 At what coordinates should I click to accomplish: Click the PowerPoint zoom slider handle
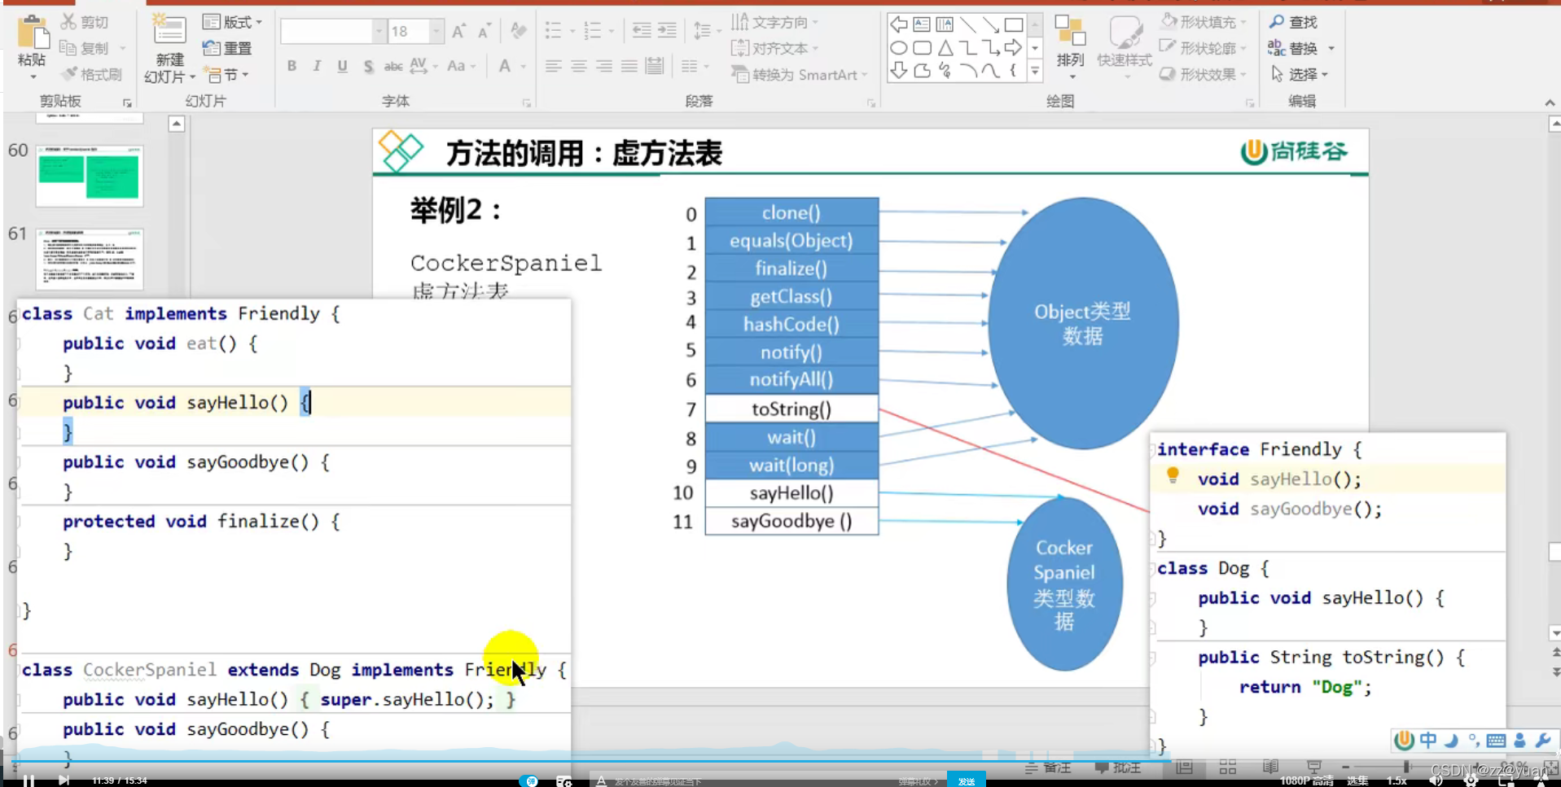click(1406, 767)
